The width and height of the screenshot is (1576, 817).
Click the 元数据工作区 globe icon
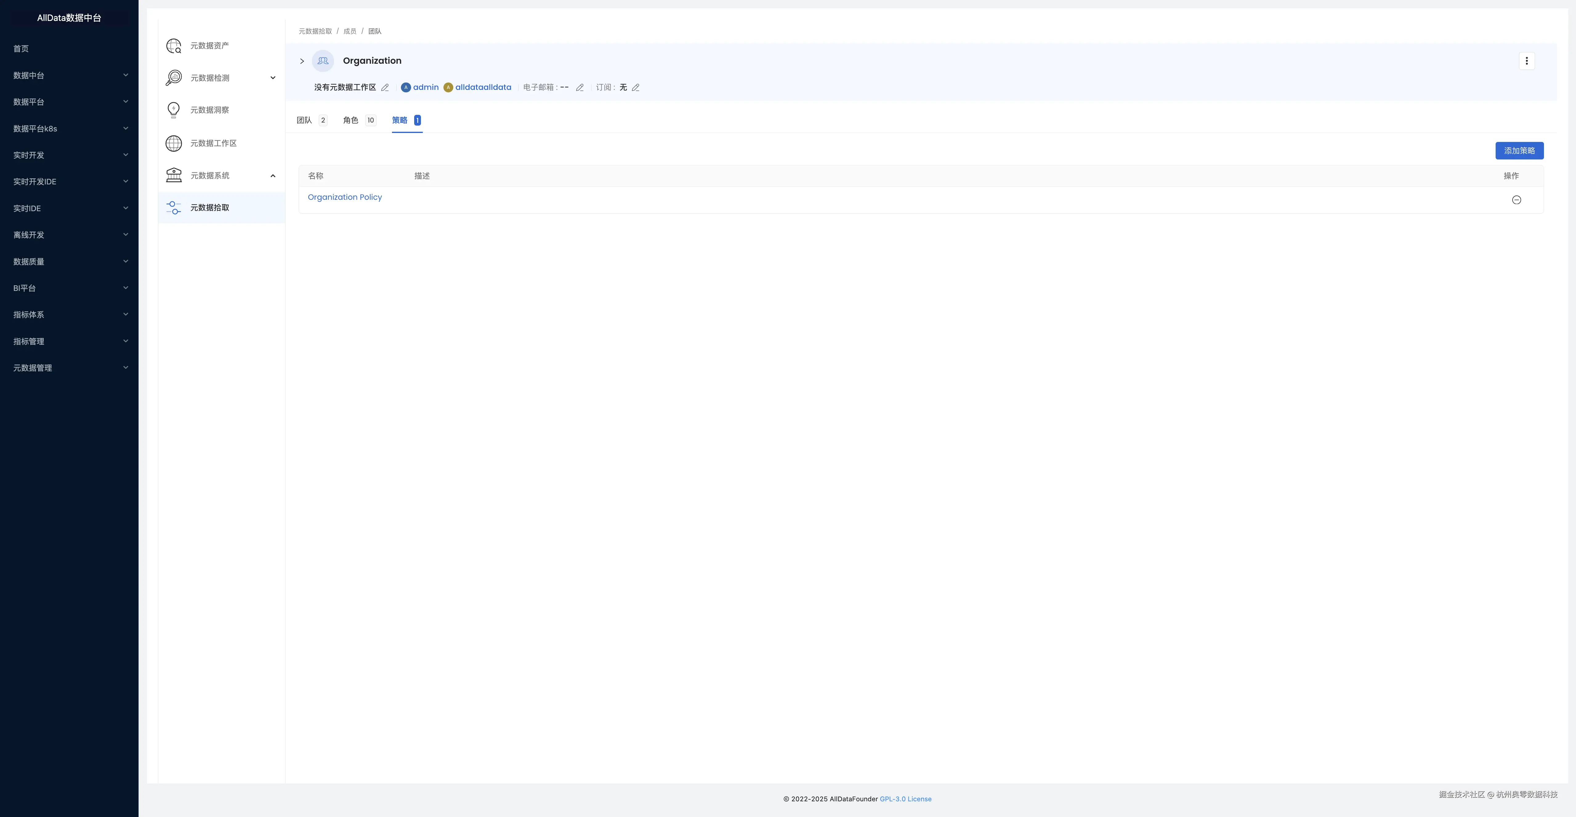click(x=174, y=143)
